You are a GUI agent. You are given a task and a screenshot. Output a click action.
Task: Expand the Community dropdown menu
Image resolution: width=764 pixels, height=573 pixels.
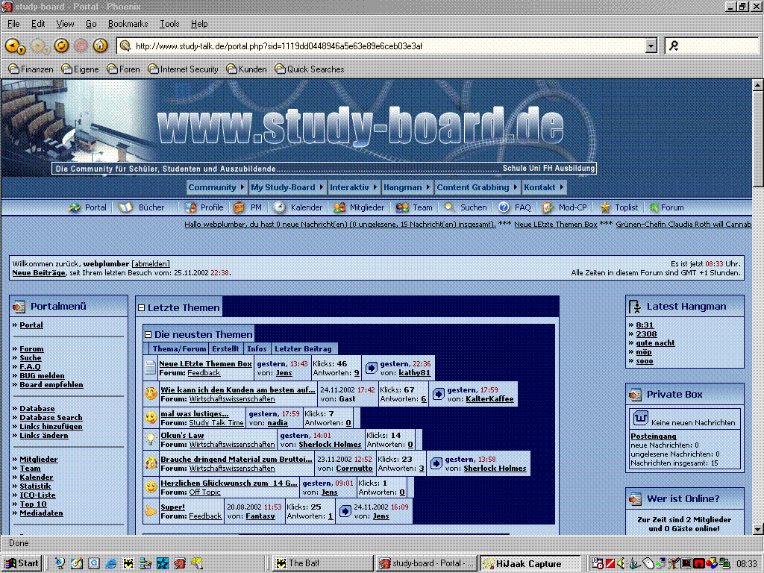216,187
